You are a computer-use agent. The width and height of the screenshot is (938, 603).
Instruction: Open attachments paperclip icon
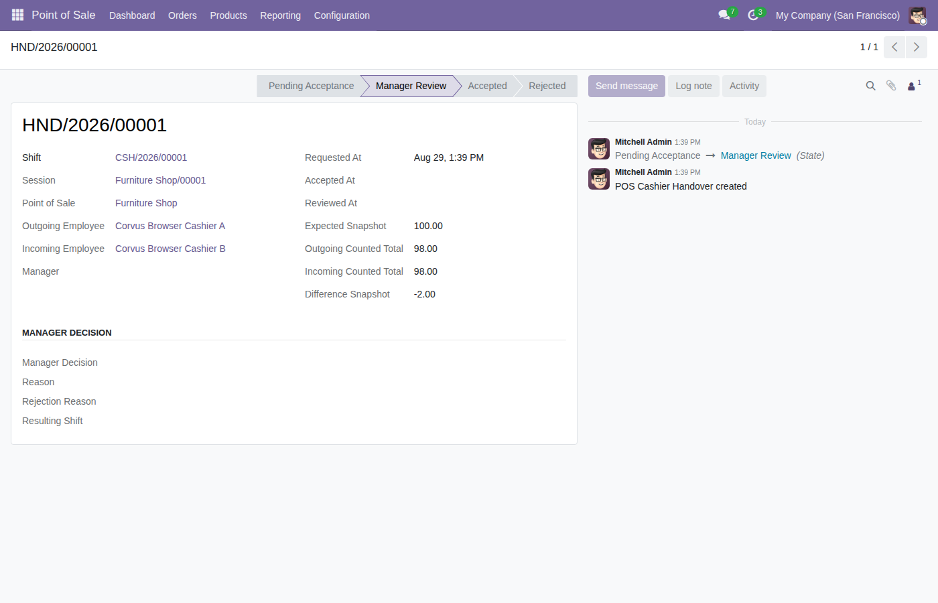click(891, 86)
